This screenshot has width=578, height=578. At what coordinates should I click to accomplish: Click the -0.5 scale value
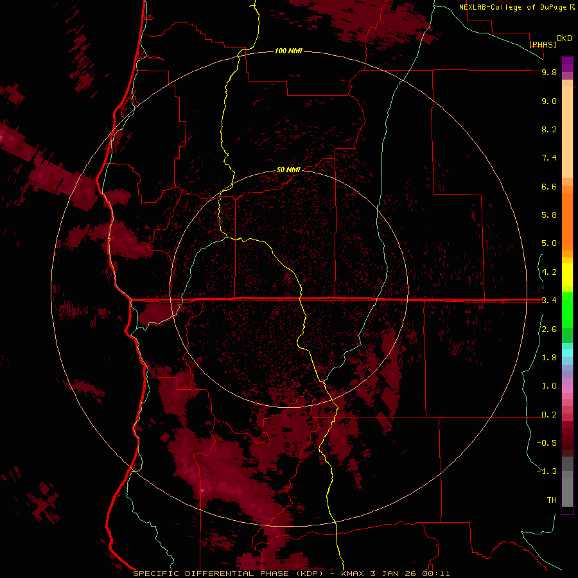click(x=547, y=442)
